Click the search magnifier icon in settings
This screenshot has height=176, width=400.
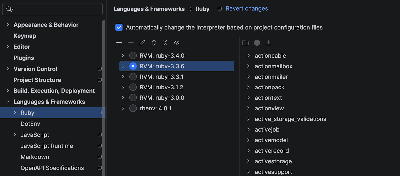9,9
